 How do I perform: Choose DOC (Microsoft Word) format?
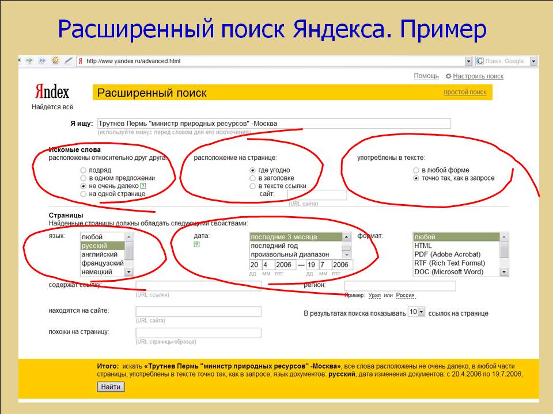(x=456, y=272)
